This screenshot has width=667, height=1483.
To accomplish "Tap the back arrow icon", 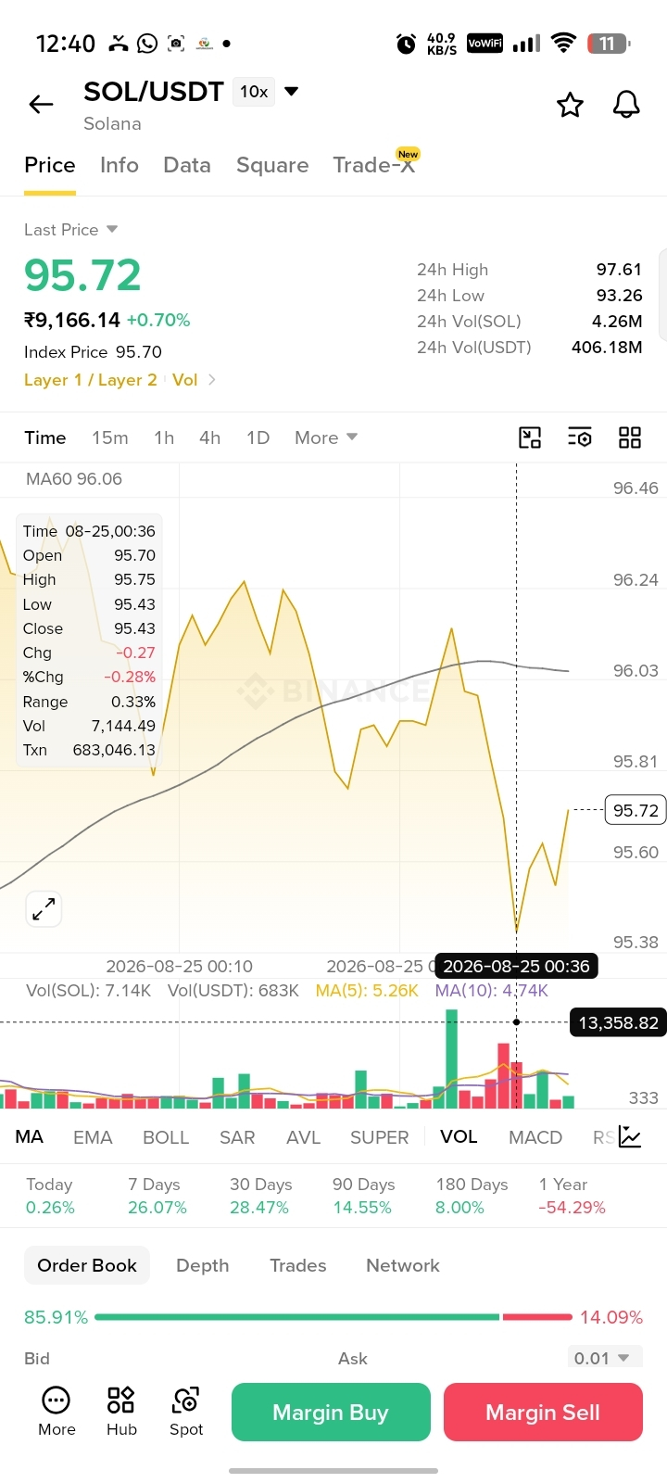I will [x=41, y=105].
